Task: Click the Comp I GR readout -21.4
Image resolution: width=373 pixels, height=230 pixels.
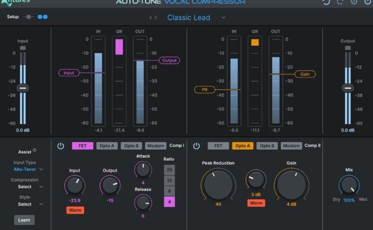Action: [119, 130]
